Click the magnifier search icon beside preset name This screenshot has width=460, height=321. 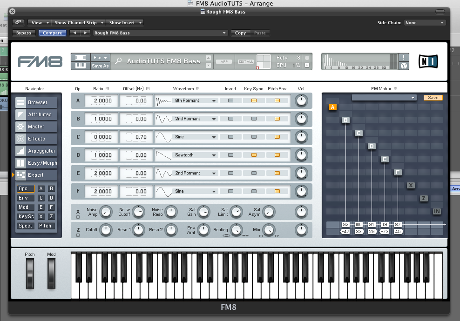tap(118, 61)
